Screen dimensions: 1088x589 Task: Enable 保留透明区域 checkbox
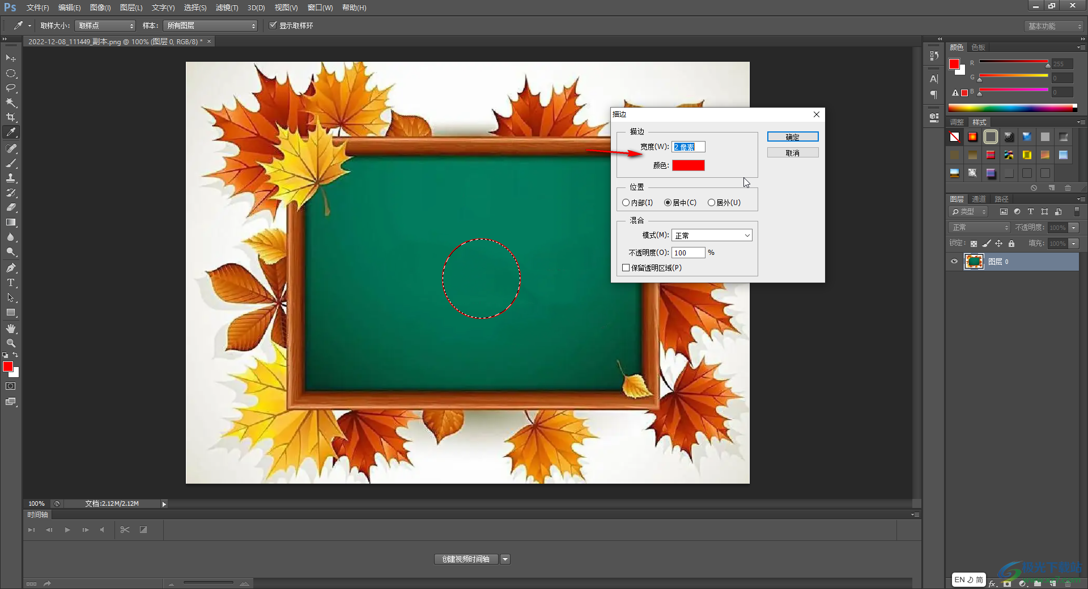tap(626, 268)
